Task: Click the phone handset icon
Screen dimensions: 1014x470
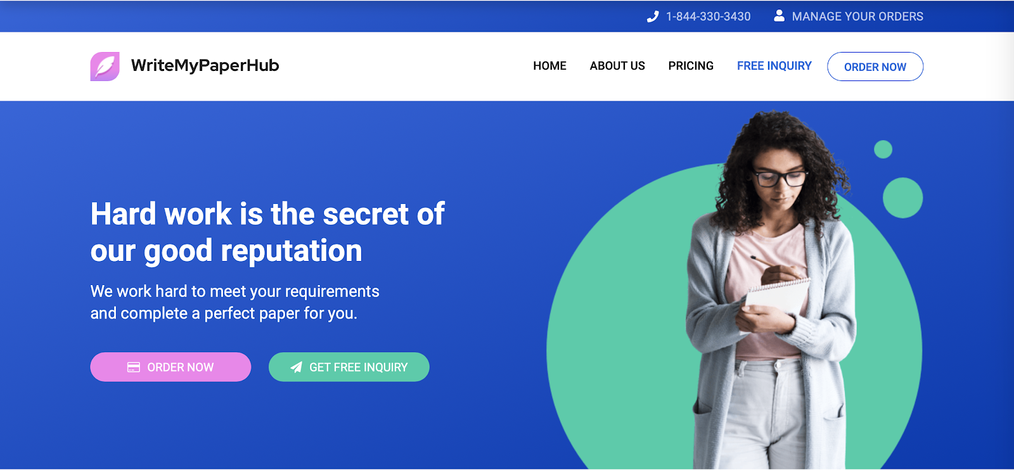Action: point(653,17)
